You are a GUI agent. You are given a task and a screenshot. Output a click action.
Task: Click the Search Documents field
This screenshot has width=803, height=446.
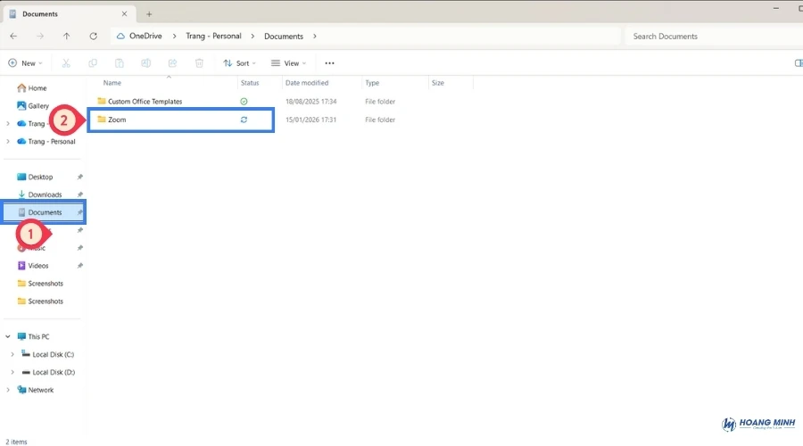(x=705, y=37)
